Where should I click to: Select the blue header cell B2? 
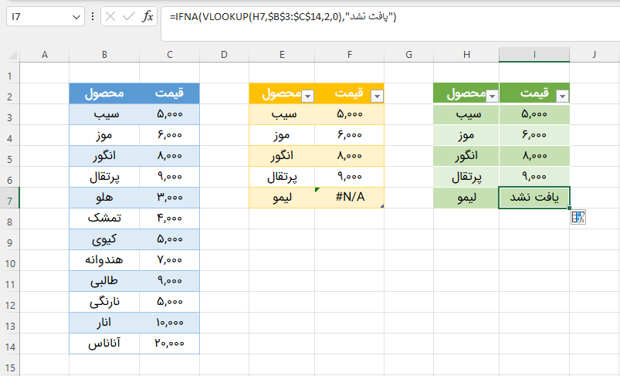tap(104, 93)
